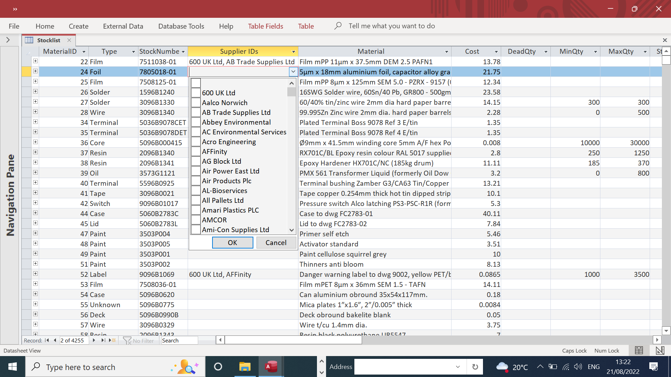The width and height of the screenshot is (671, 377).
Task: Click the current record number field
Action: (x=74, y=340)
